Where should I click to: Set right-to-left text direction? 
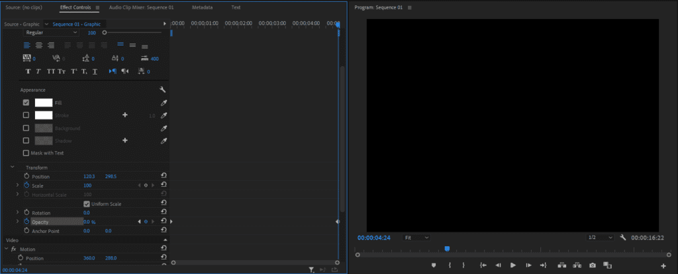(125, 71)
